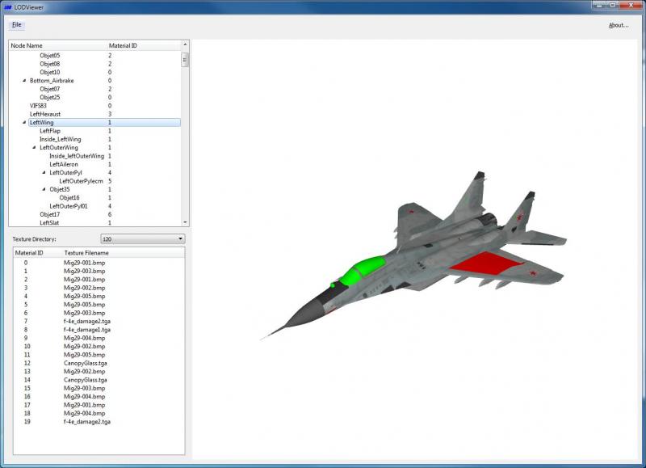Open the About... menu item
Screen dimensions: 646x468
tap(619, 25)
